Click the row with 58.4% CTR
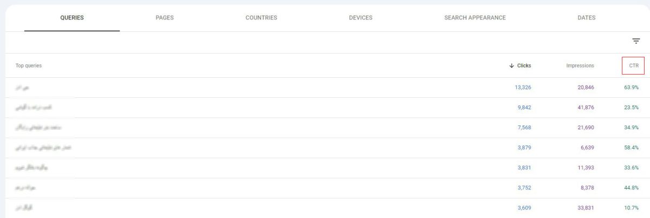 pyautogui.click(x=325, y=148)
